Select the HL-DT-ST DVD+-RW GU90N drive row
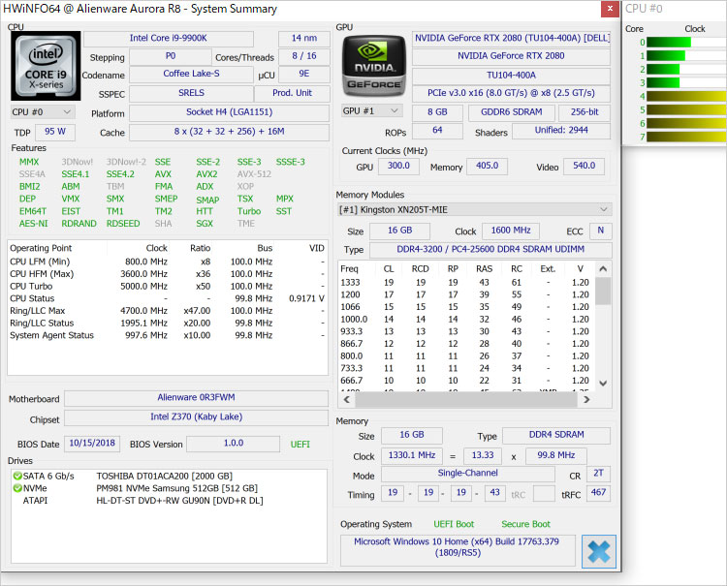Image resolution: width=727 pixels, height=586 pixels. tap(169, 501)
